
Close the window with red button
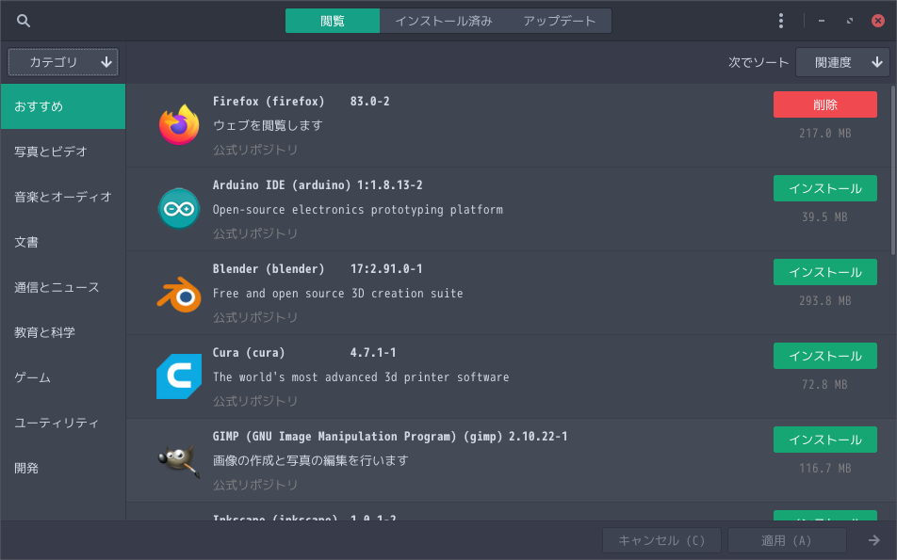[877, 21]
